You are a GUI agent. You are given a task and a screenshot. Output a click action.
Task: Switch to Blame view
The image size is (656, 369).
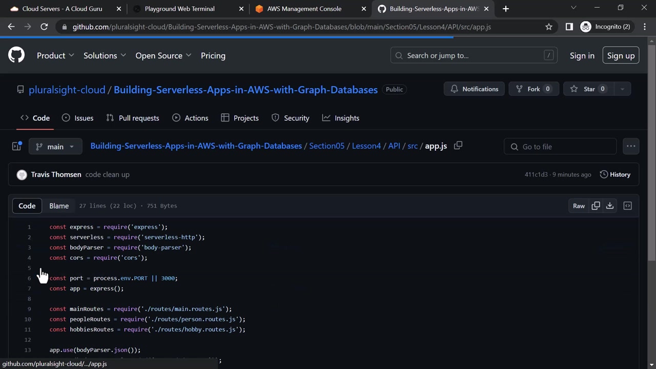(59, 206)
